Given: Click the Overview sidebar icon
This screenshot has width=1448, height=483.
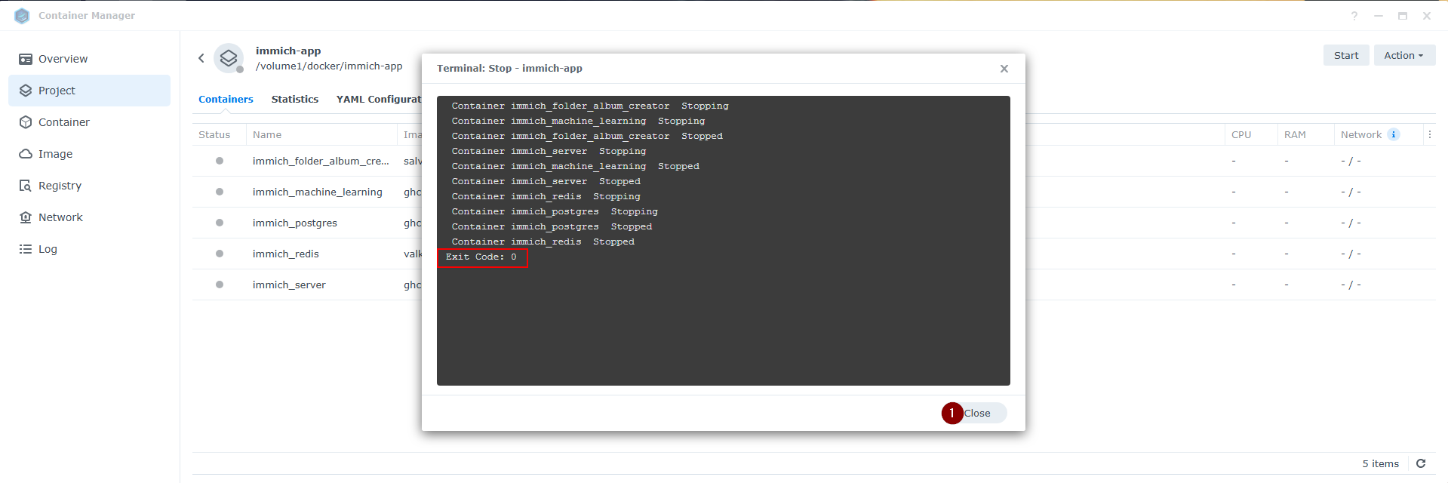Looking at the screenshot, I should point(26,59).
